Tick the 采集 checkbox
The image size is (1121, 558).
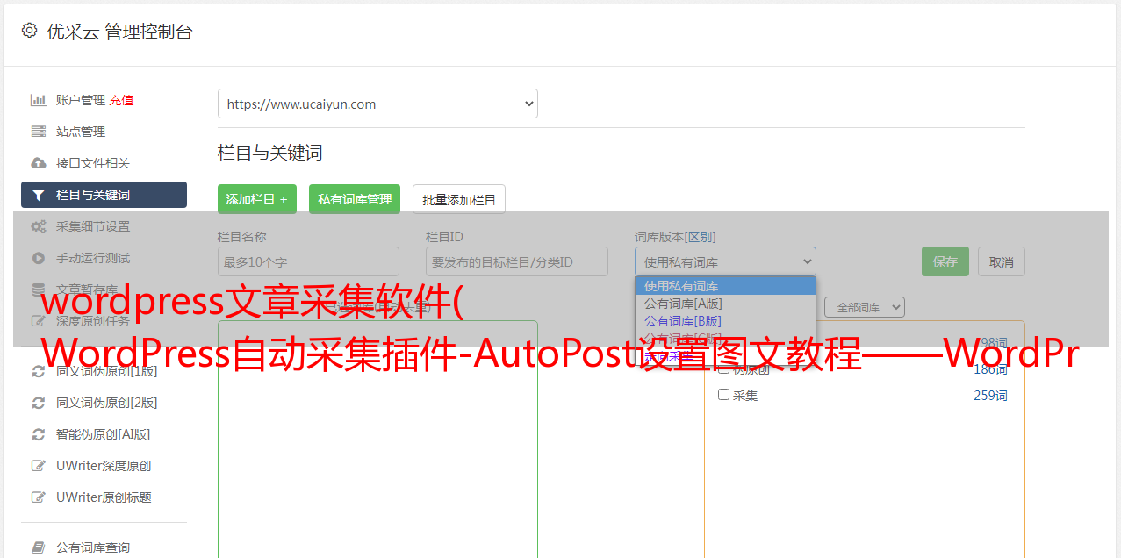724,395
